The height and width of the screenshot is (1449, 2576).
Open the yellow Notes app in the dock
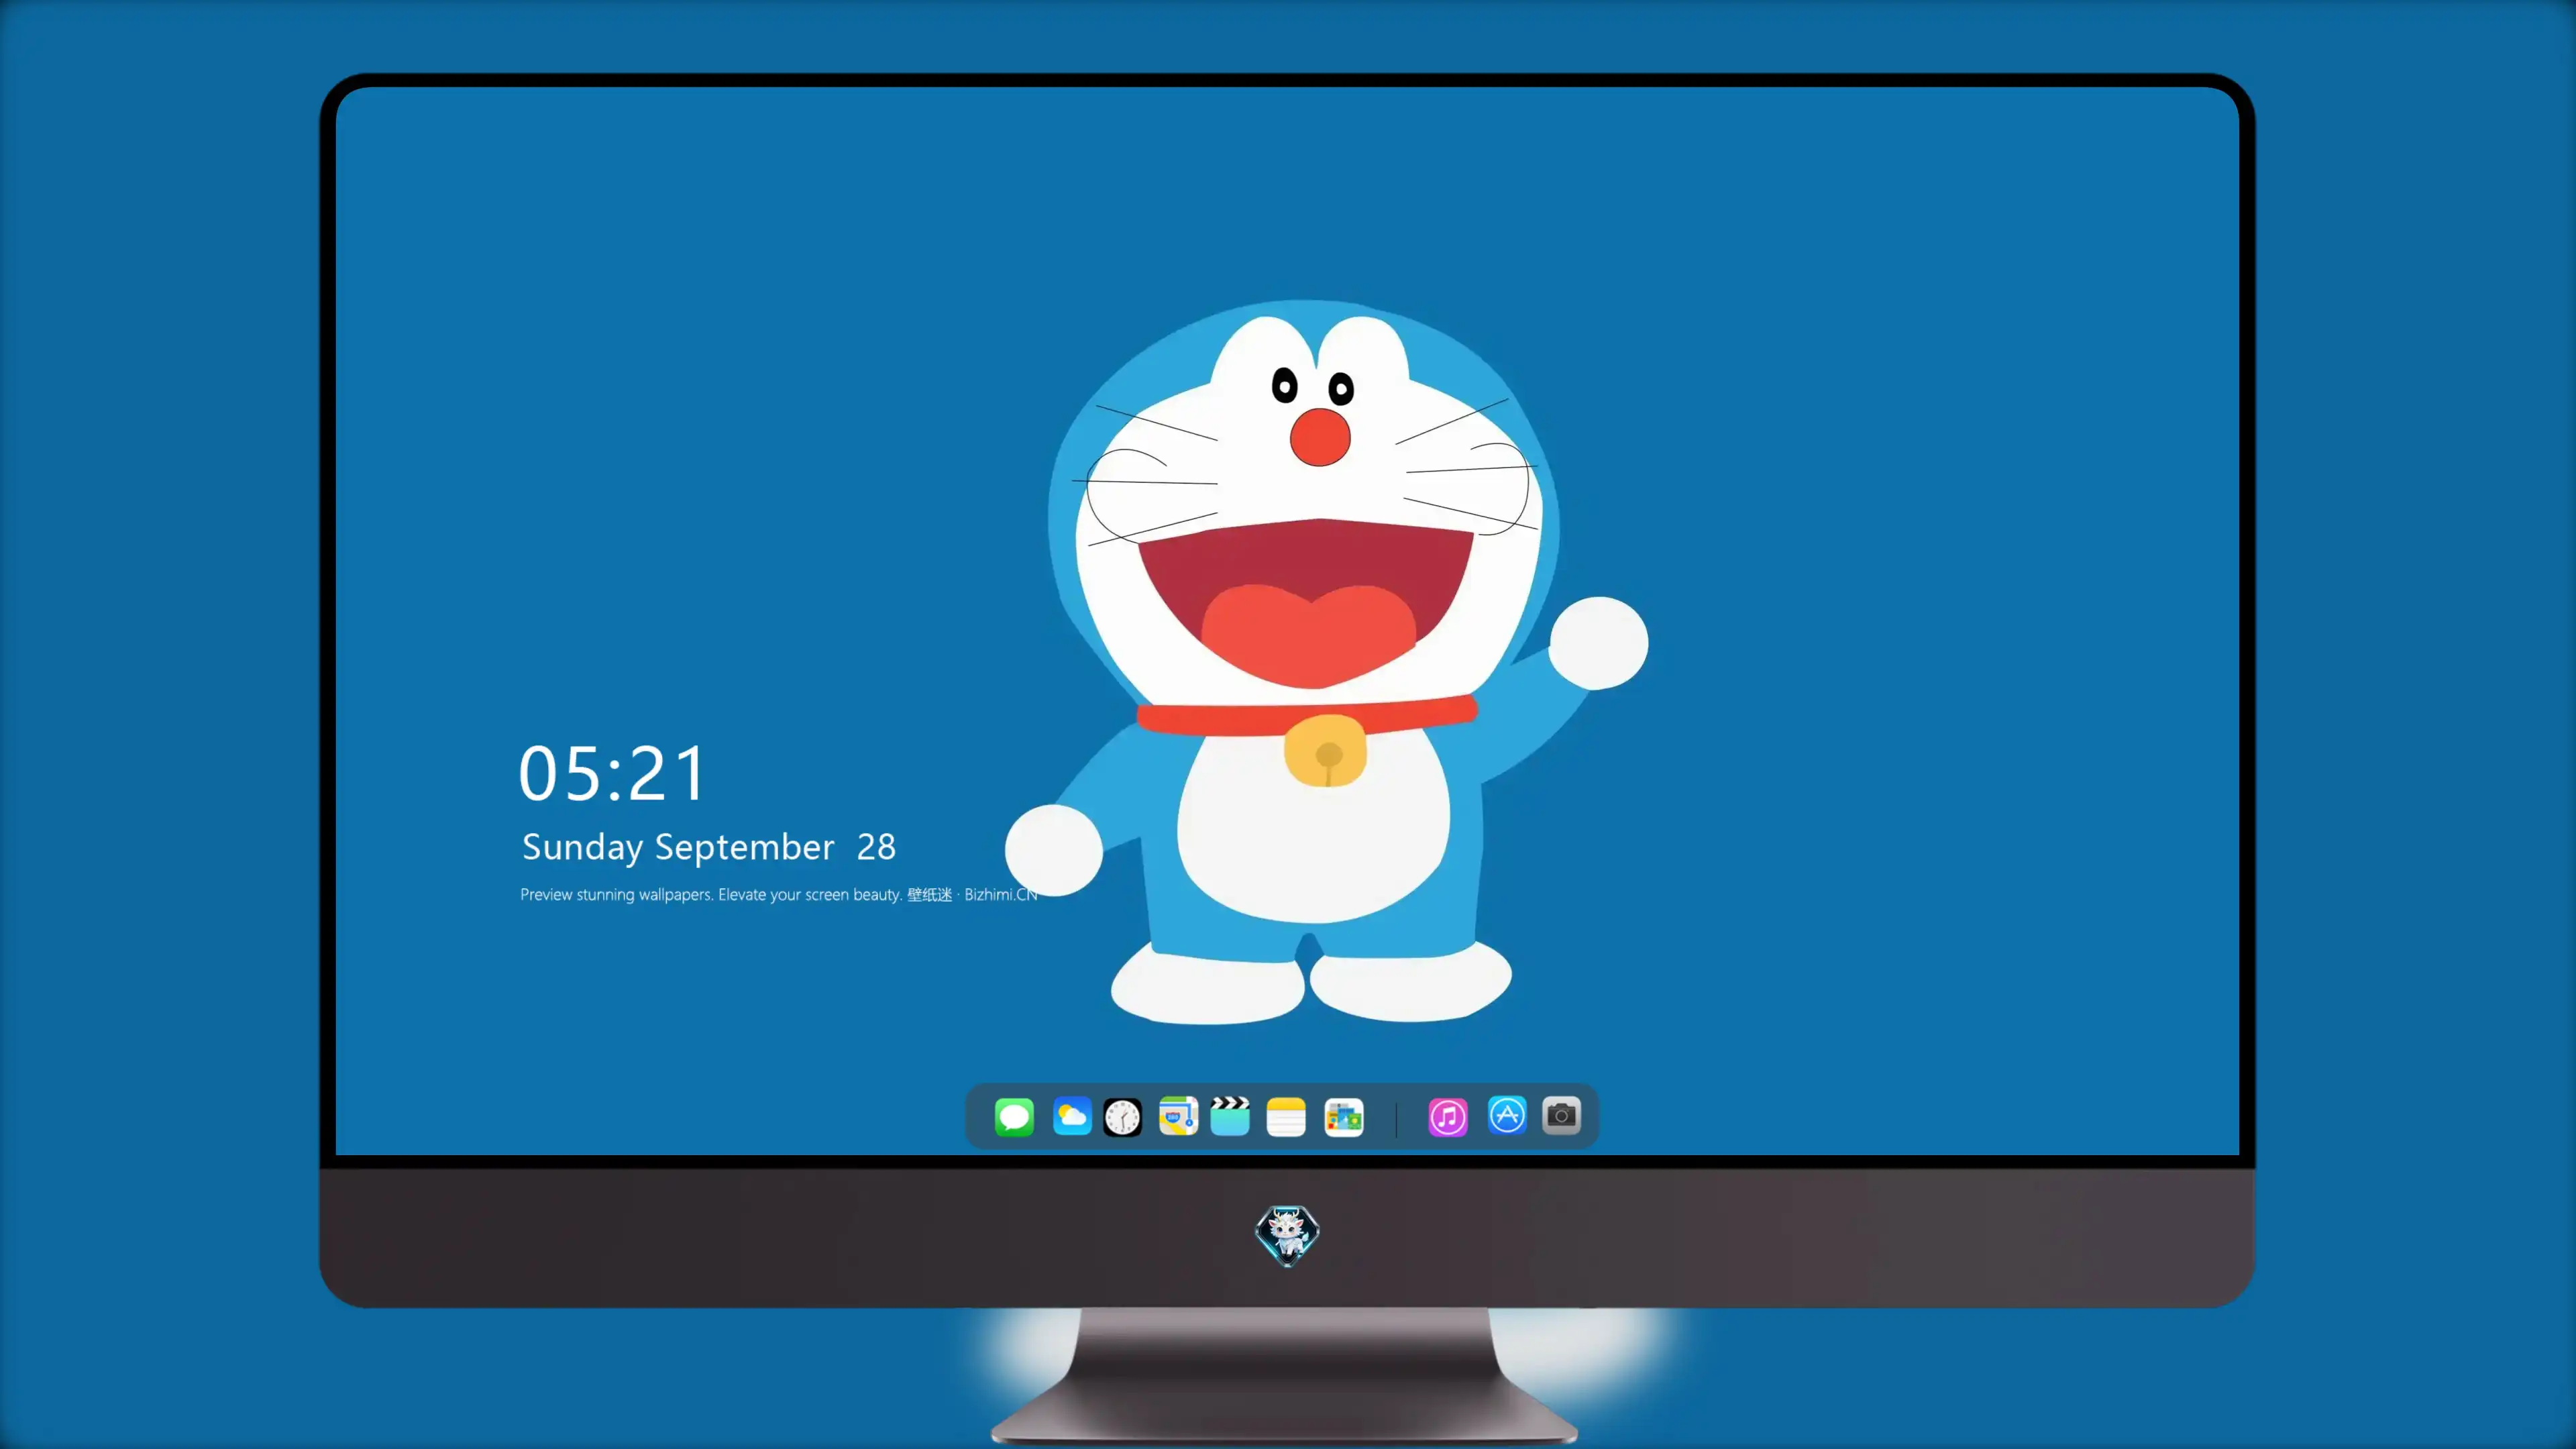pyautogui.click(x=1286, y=1117)
